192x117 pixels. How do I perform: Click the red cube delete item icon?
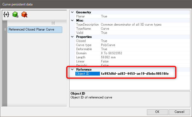25,15
